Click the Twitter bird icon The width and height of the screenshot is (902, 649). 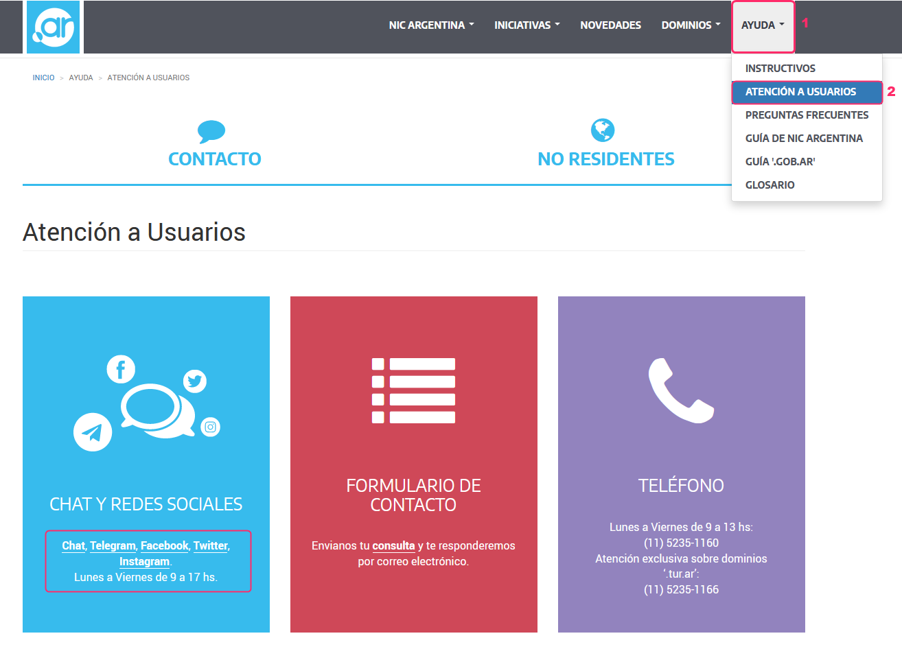point(195,381)
